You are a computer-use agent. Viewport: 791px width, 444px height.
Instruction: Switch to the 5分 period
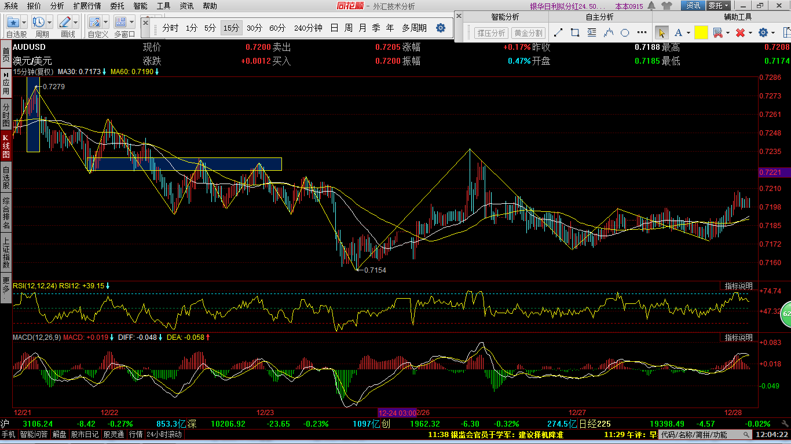210,28
